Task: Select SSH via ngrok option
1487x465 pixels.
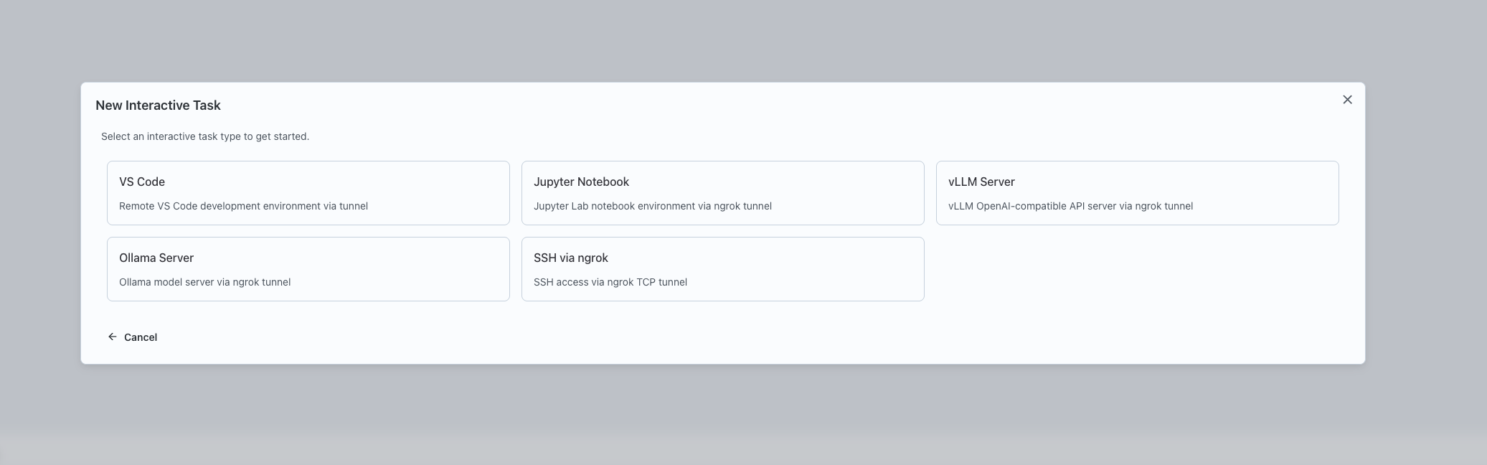Action: coord(722,268)
